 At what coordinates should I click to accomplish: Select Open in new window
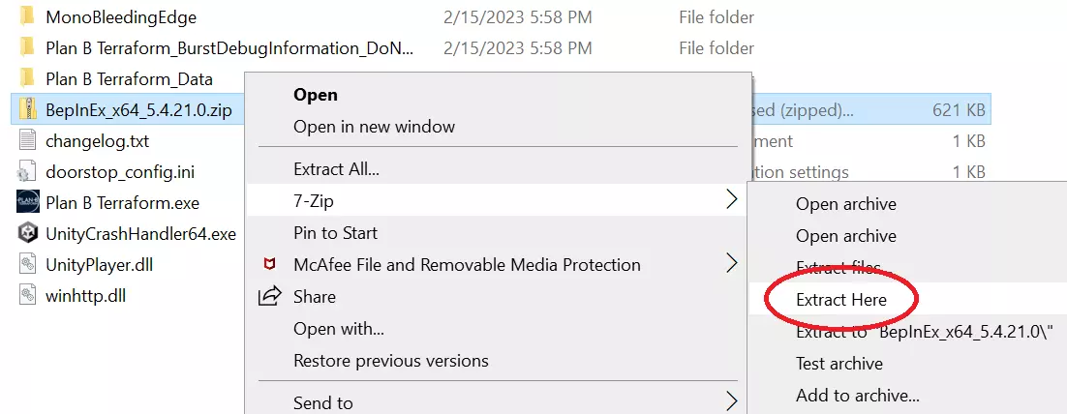[374, 127]
